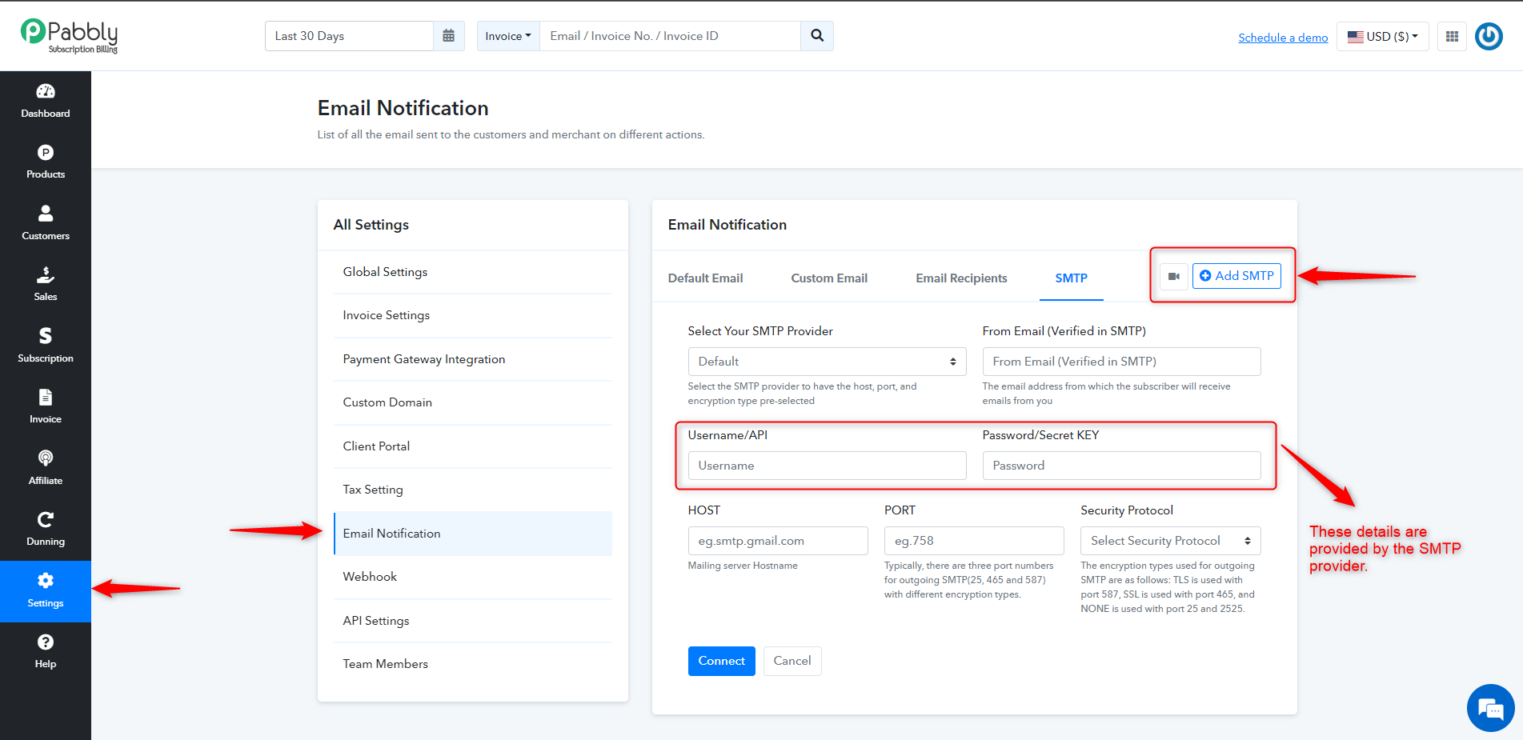The width and height of the screenshot is (1523, 740).
Task: Click the HOST input field
Action: pyautogui.click(x=778, y=541)
